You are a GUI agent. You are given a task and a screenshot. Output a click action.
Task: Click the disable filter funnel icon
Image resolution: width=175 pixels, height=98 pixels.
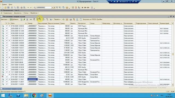coord(47,19)
